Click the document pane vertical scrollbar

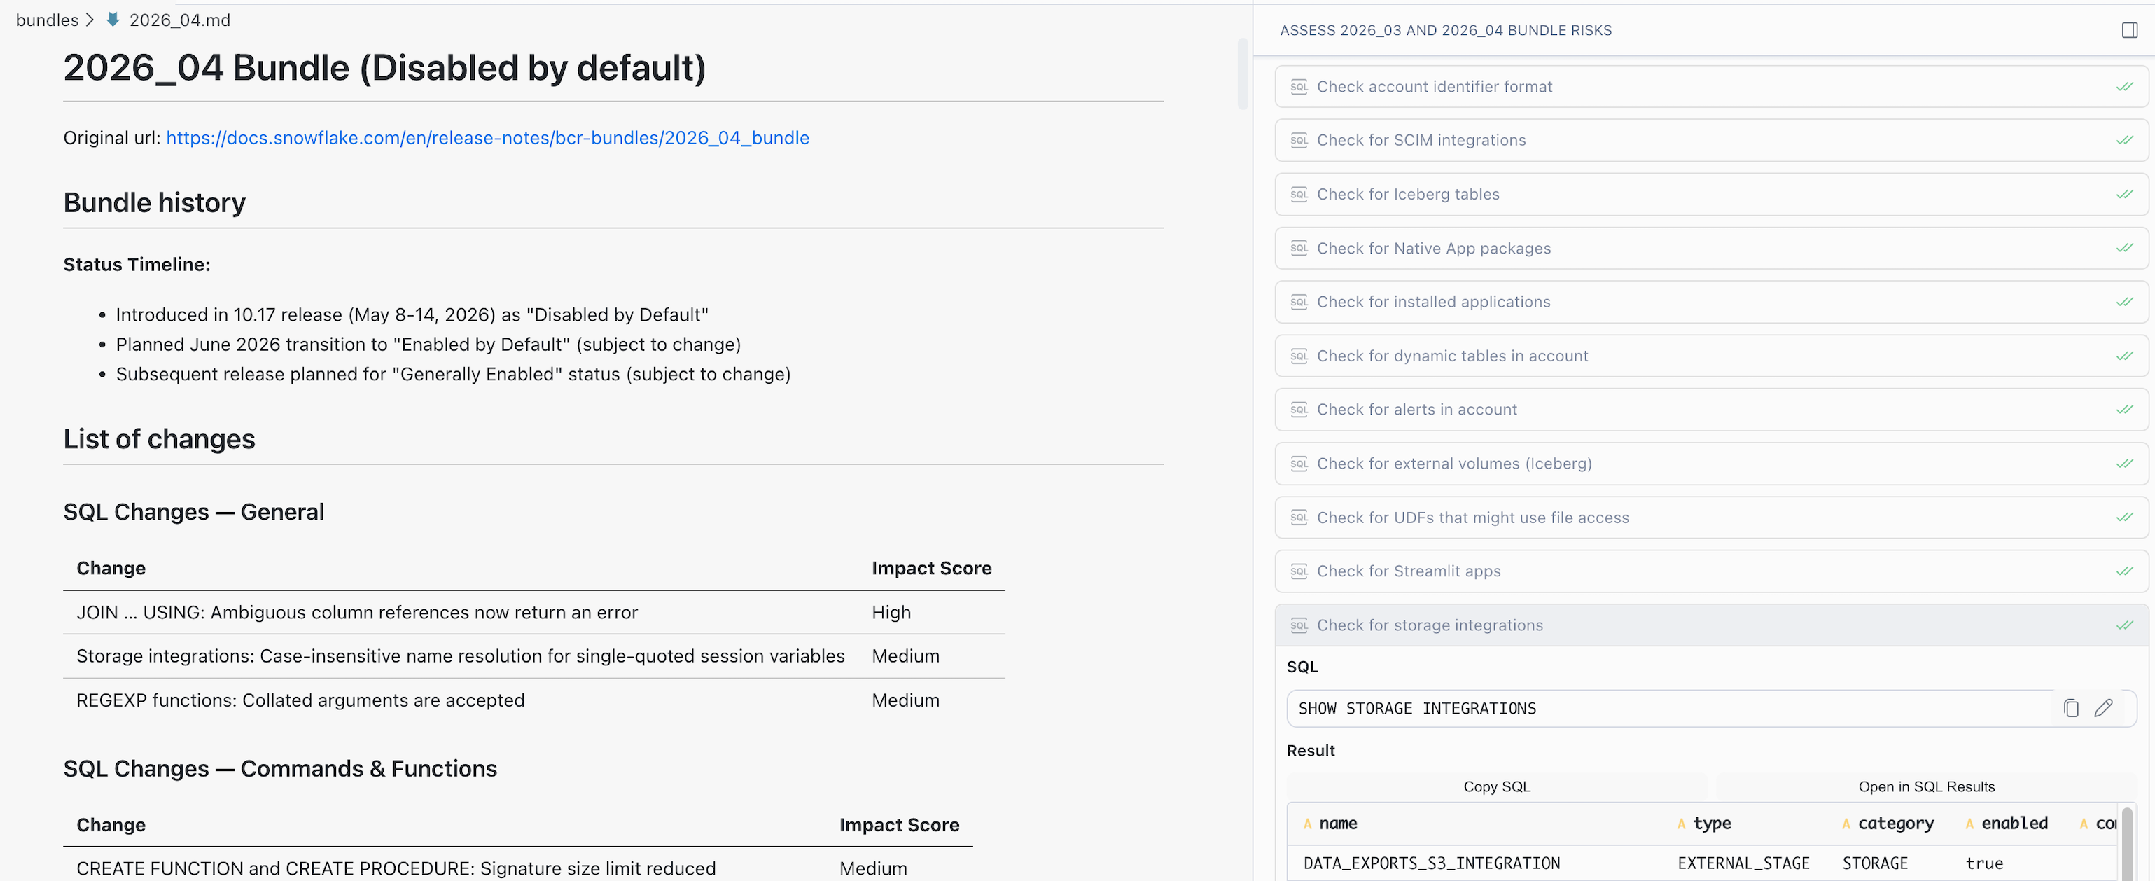1242,74
